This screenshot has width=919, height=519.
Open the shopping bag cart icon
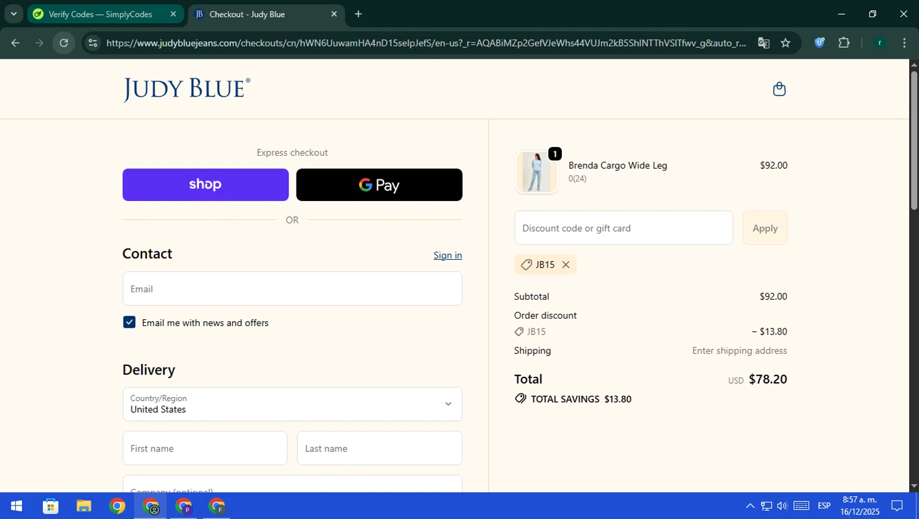(779, 89)
